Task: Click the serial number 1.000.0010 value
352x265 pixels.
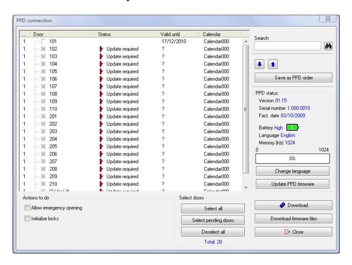Action: pos(299,108)
